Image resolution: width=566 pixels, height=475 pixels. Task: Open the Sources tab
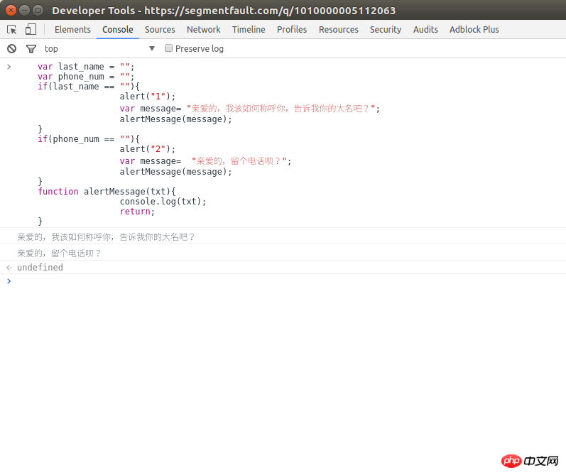pyautogui.click(x=160, y=29)
